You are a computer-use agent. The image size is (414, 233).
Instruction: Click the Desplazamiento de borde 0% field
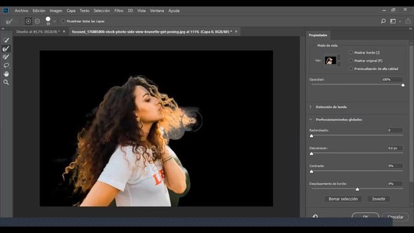click(x=395, y=184)
